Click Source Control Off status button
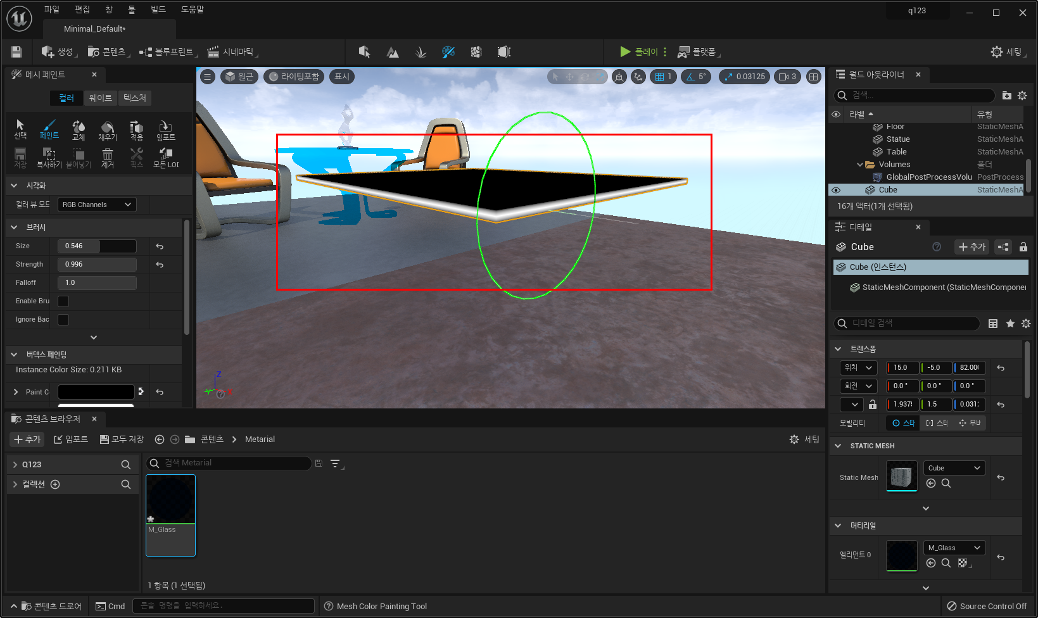1038x618 pixels. pos(987,607)
